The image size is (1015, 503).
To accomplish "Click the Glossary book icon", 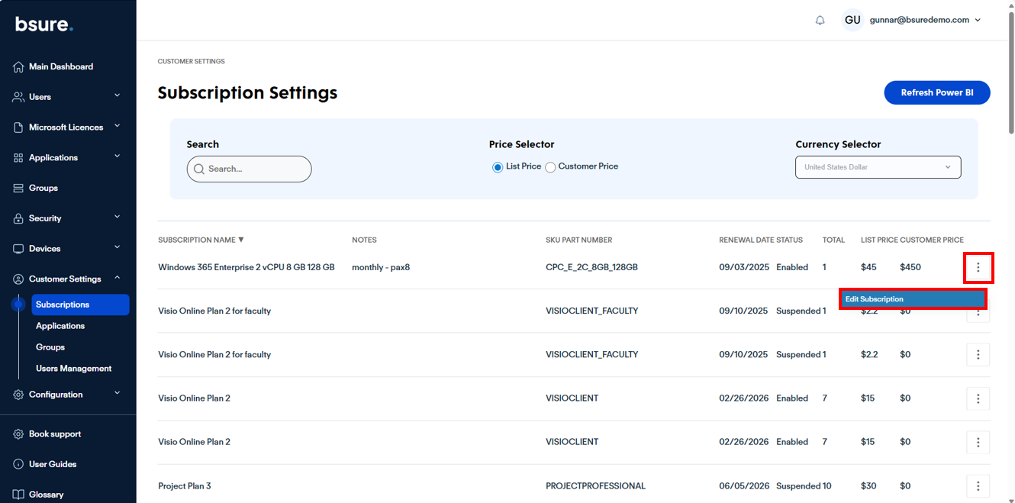I will [18, 495].
